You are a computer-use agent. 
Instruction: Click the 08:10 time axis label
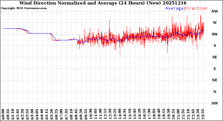(71, 115)
